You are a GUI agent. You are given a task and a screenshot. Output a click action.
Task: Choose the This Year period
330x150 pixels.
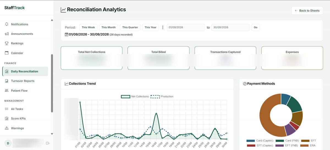pos(150,27)
